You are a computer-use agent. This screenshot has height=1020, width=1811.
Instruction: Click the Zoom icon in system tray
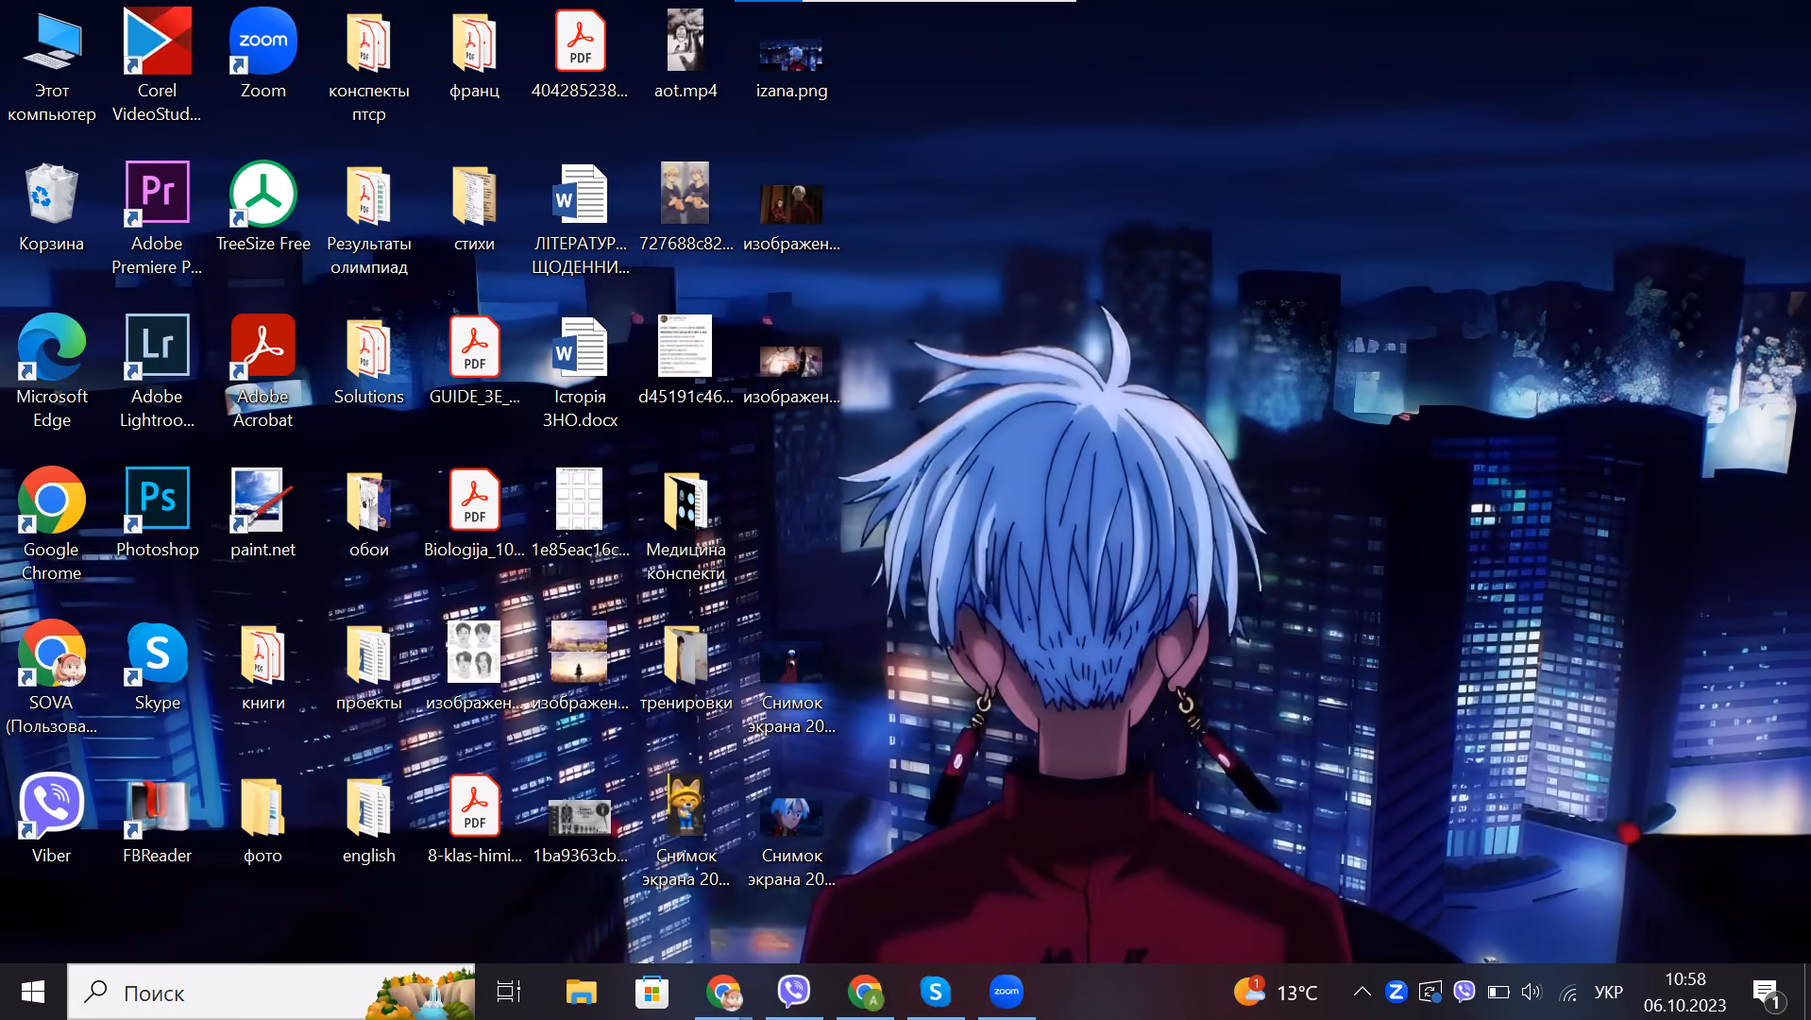(1396, 992)
